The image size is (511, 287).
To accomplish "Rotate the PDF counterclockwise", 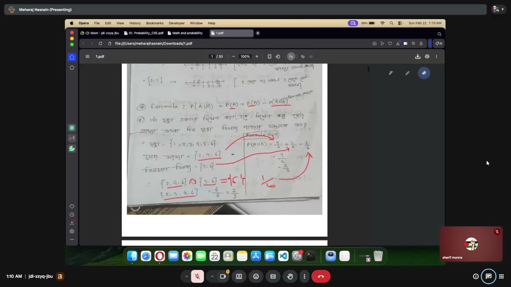I will point(278,57).
